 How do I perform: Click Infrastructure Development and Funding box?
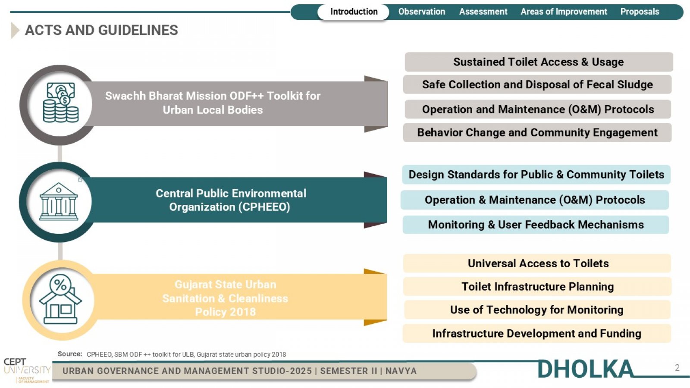pos(537,334)
